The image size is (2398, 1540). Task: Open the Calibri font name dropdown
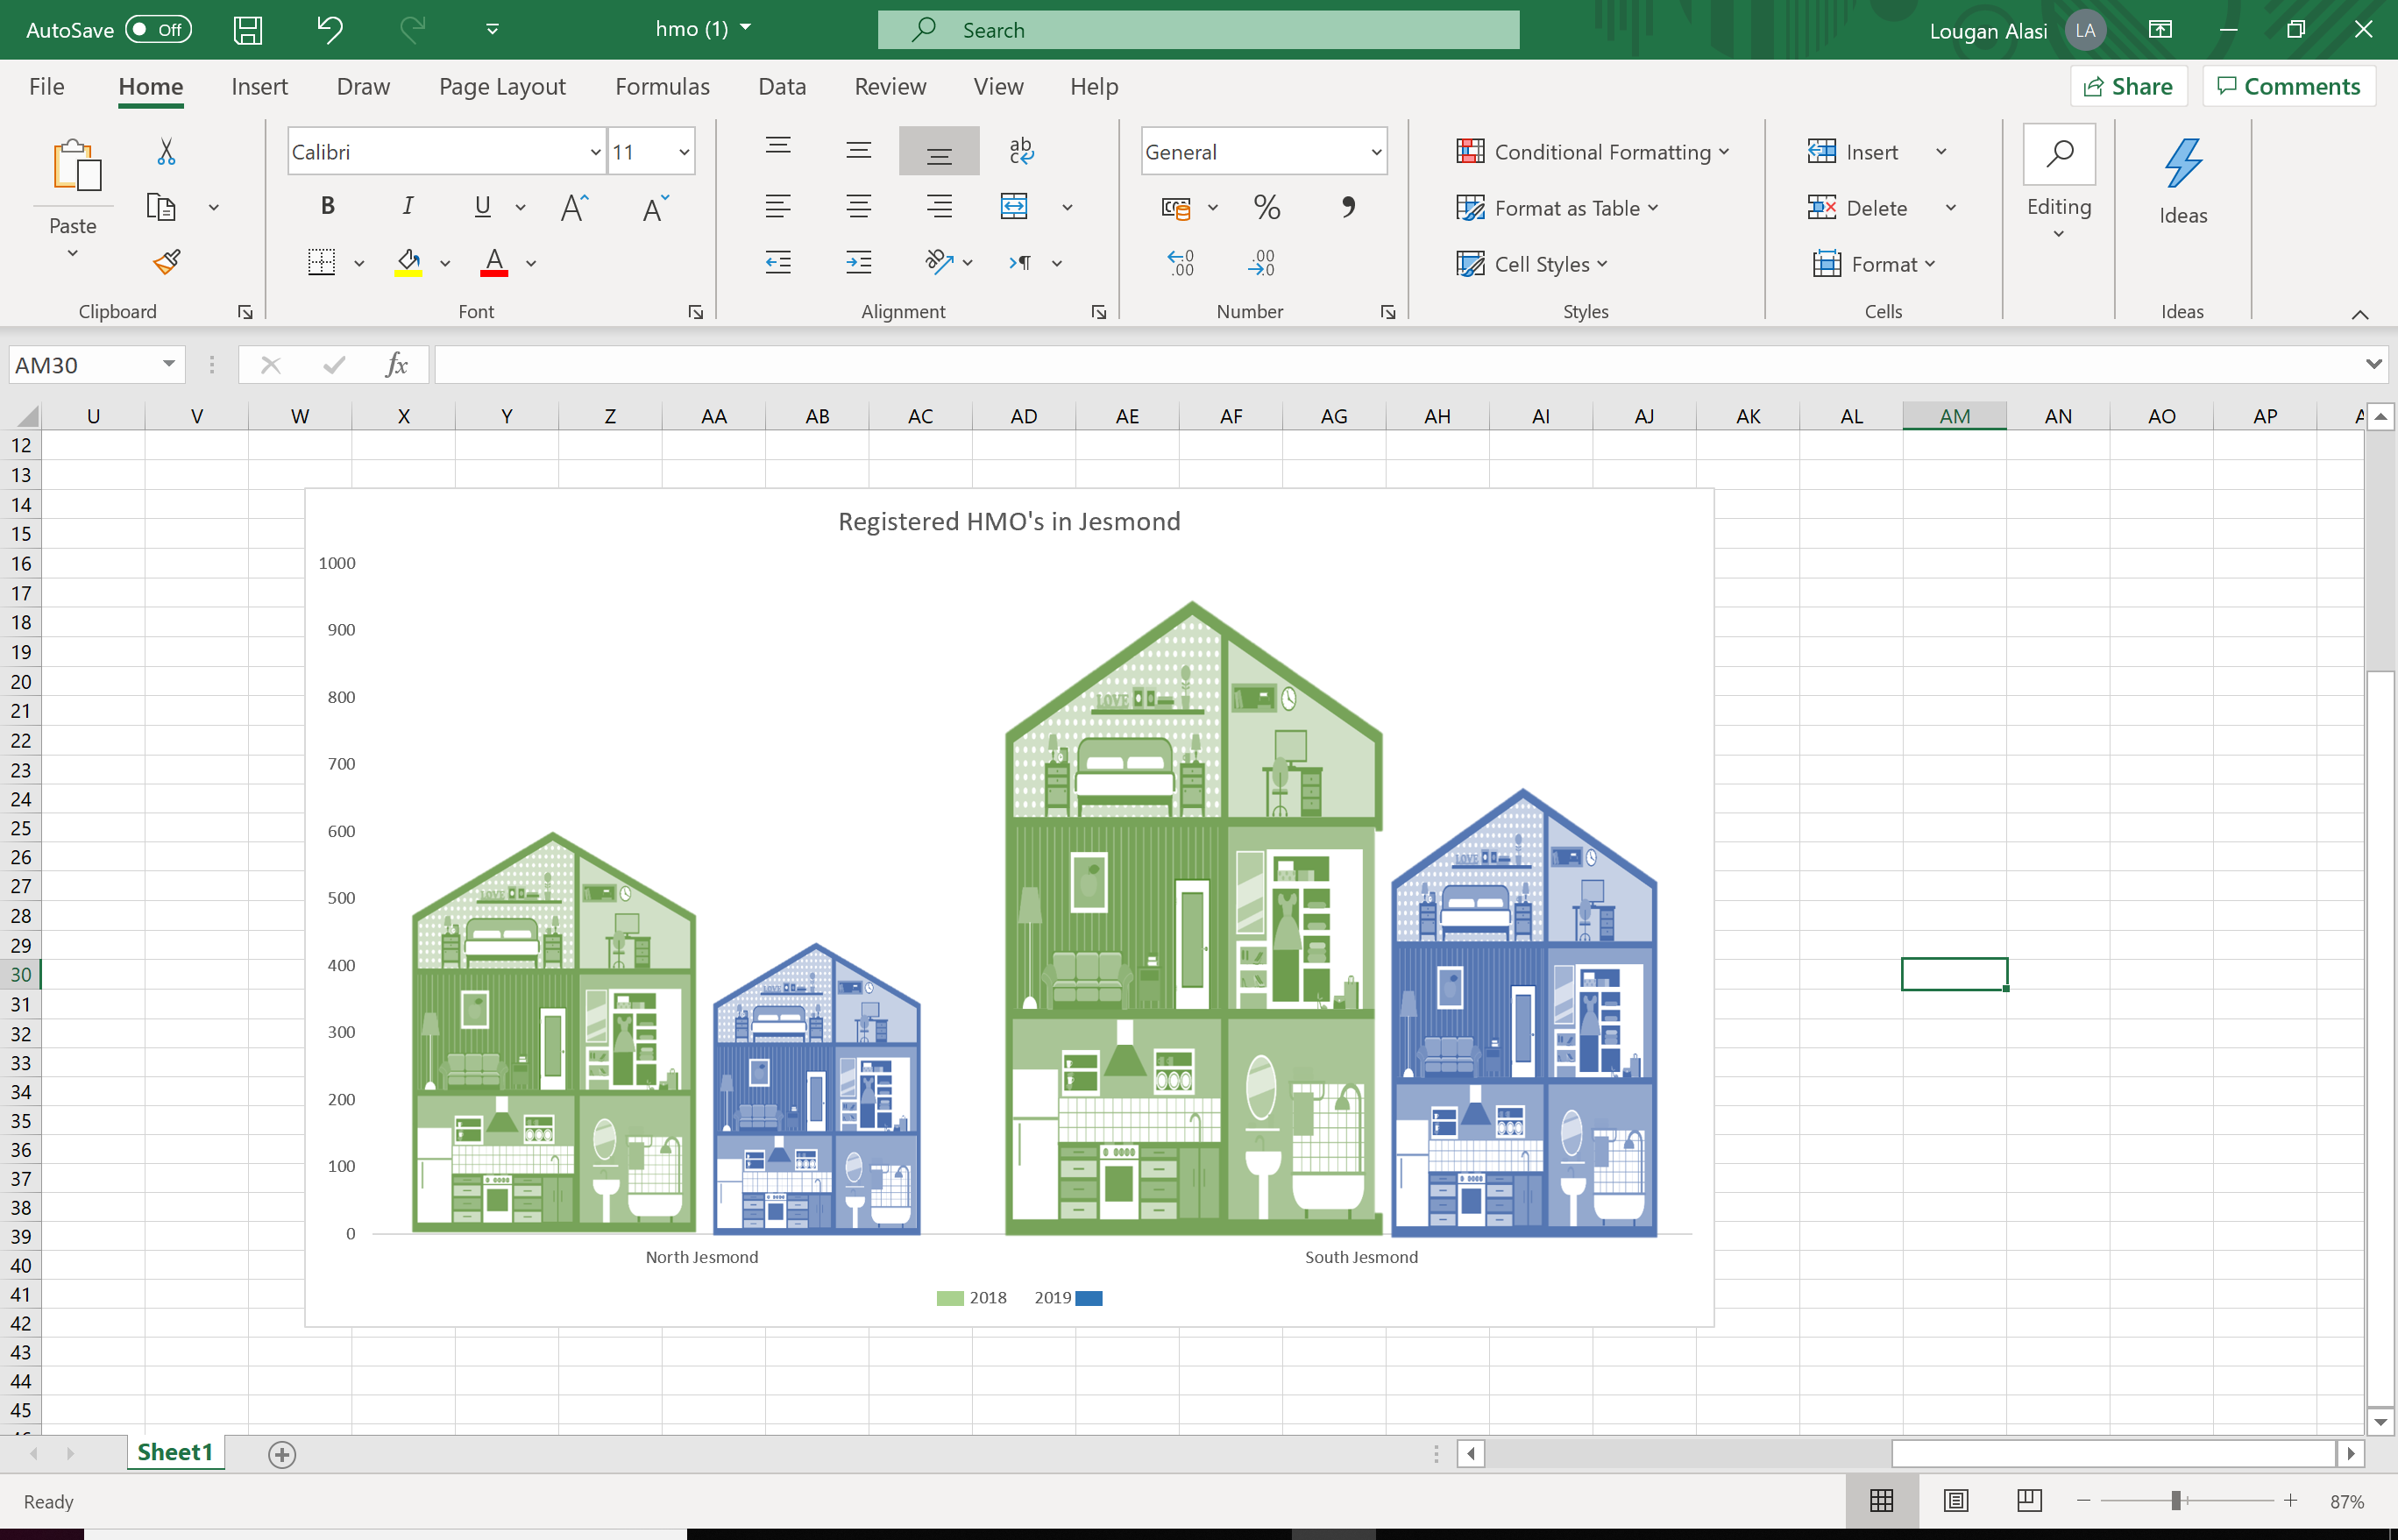pos(595,152)
